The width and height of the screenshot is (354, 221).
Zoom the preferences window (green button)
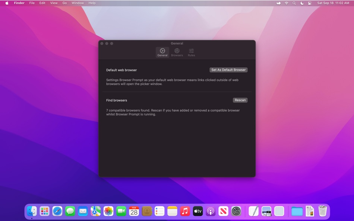click(111, 43)
